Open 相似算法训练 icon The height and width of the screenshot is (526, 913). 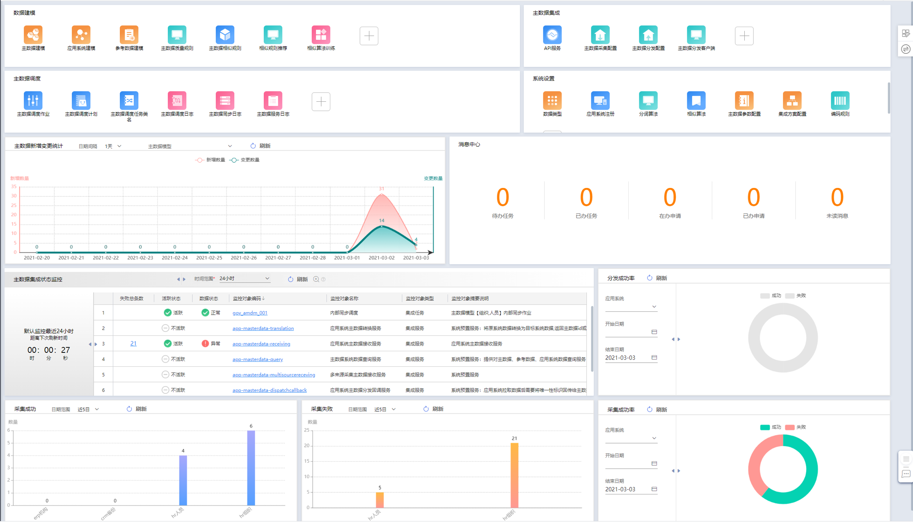point(321,35)
